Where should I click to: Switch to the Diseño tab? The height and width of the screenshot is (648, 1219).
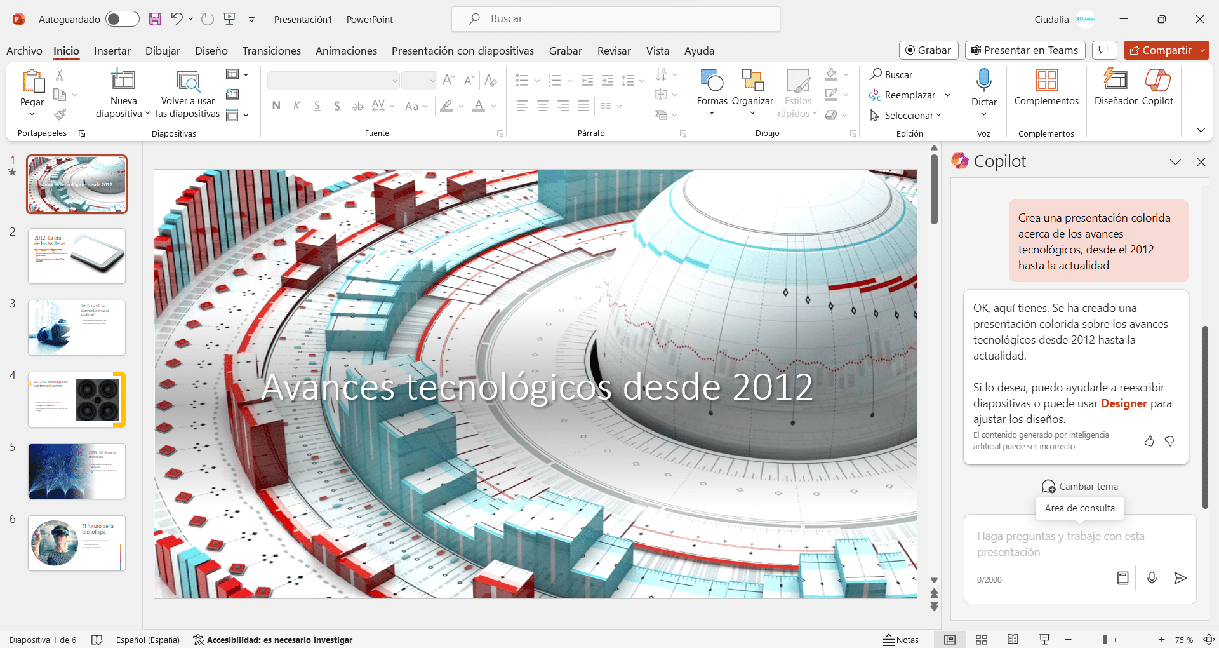[211, 51]
